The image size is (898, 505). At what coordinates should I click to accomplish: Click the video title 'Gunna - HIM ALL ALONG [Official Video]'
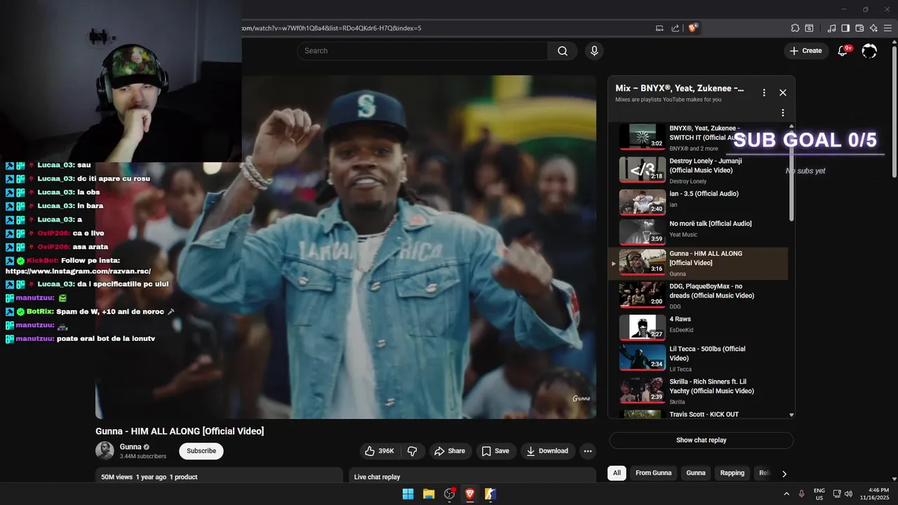tap(180, 431)
